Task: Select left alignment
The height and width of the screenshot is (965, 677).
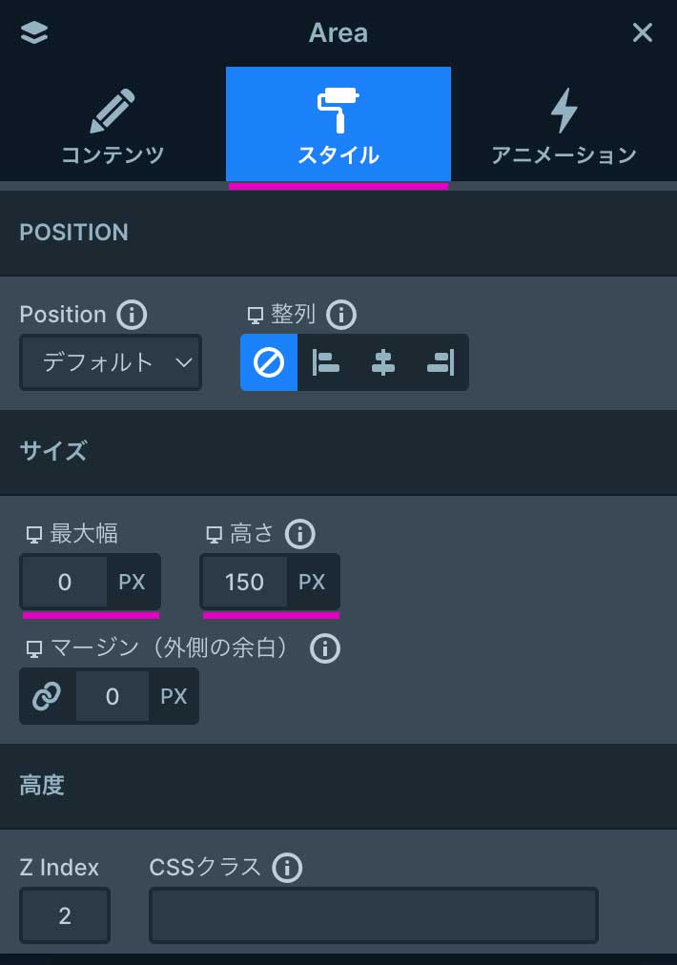Action: click(326, 362)
